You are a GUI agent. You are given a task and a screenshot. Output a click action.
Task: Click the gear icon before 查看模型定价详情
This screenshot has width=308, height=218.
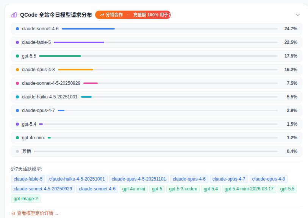(13, 213)
